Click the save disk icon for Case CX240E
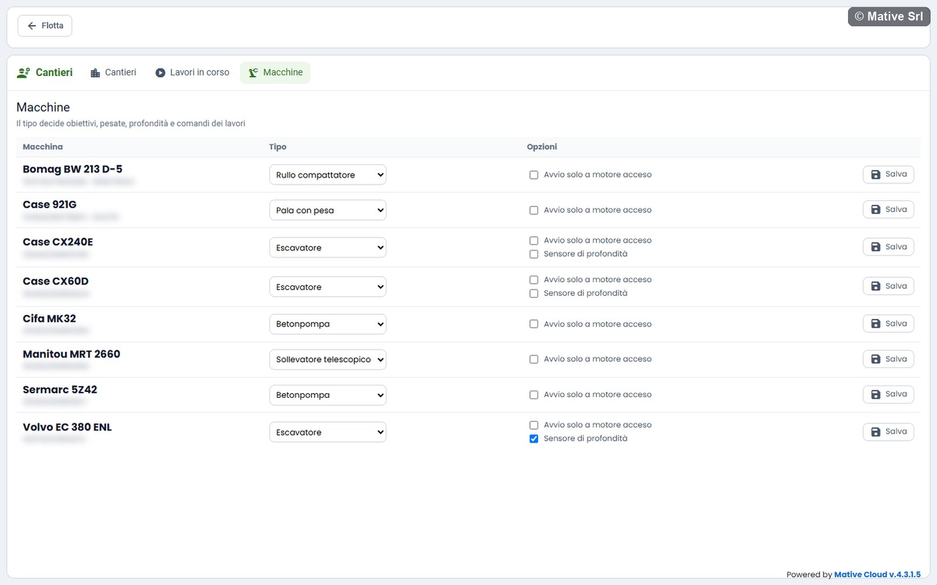 click(876, 247)
